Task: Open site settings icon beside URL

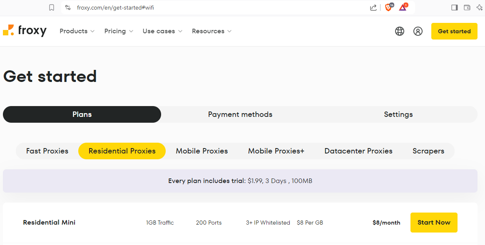Action: [x=68, y=7]
